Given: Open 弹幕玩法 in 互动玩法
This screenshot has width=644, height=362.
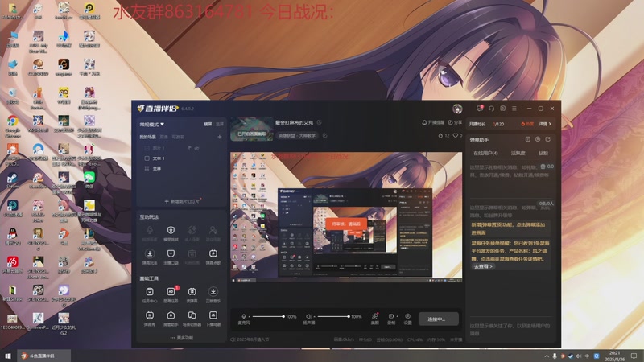Looking at the screenshot, I should 150,257.
